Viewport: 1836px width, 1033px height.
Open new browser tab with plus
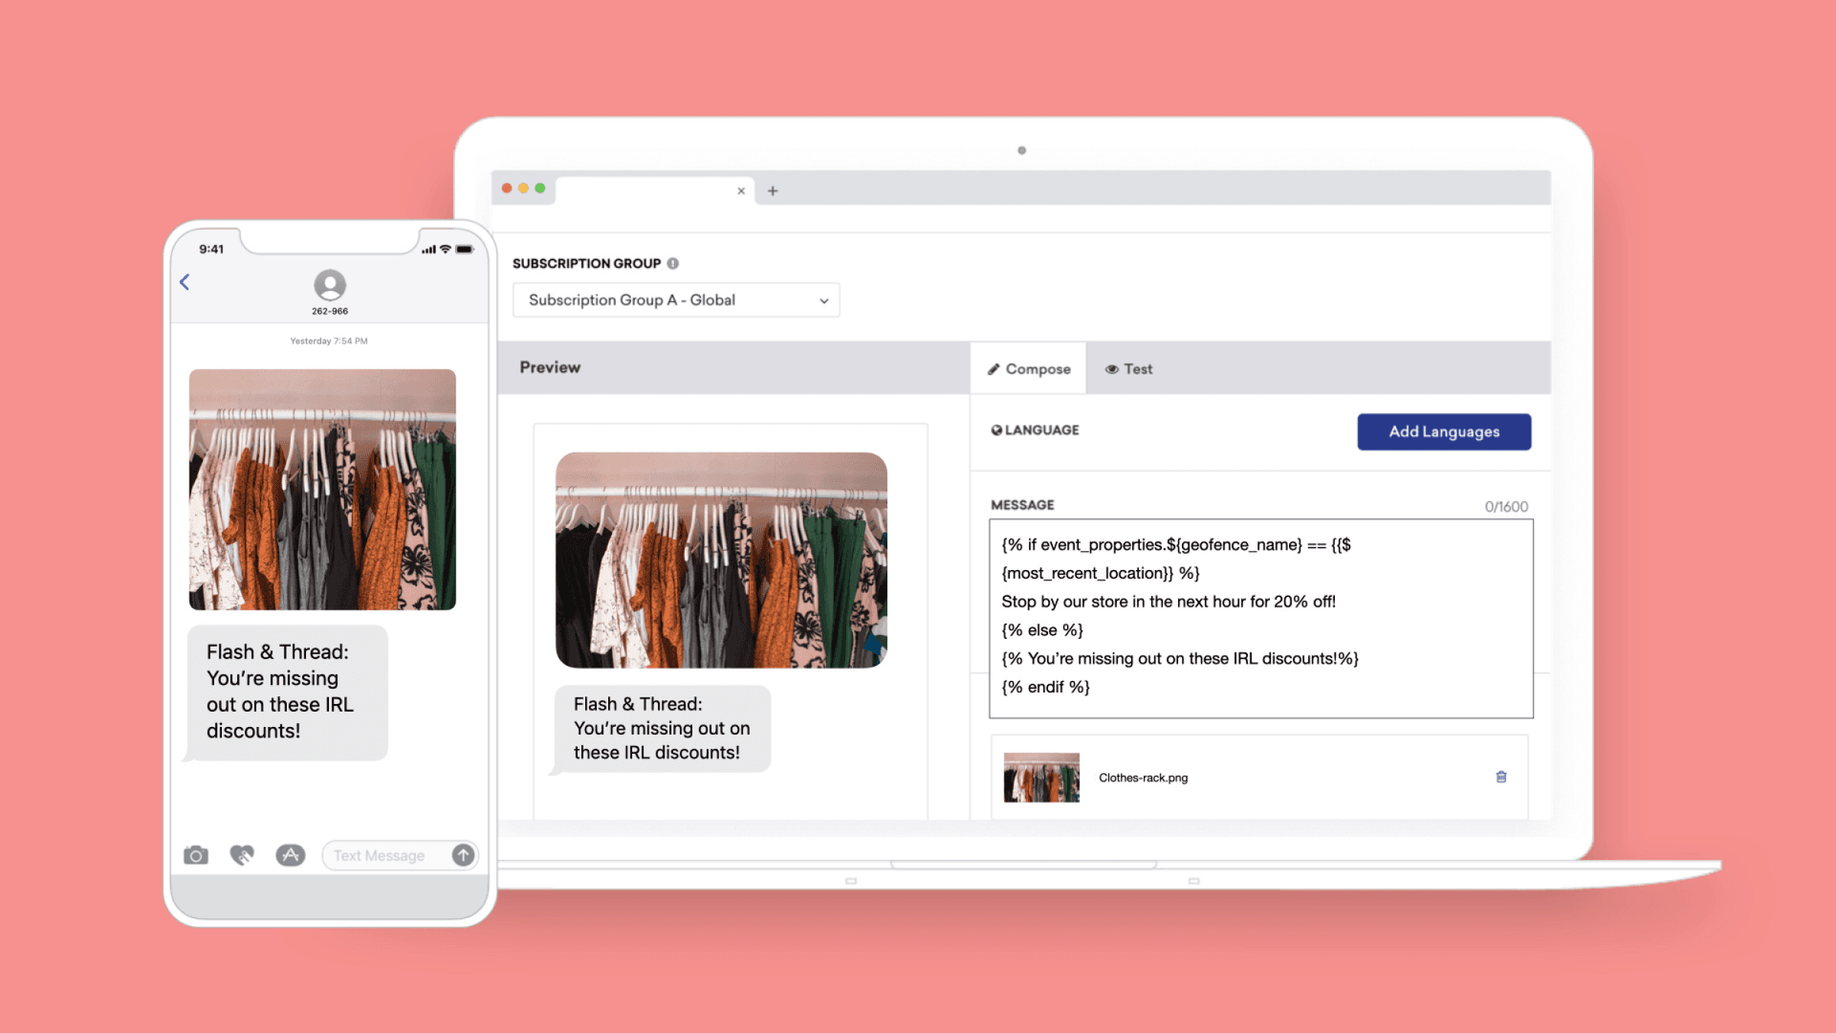tap(773, 191)
